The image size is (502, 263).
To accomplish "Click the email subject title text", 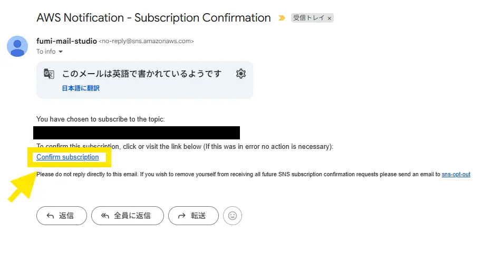I will [153, 17].
